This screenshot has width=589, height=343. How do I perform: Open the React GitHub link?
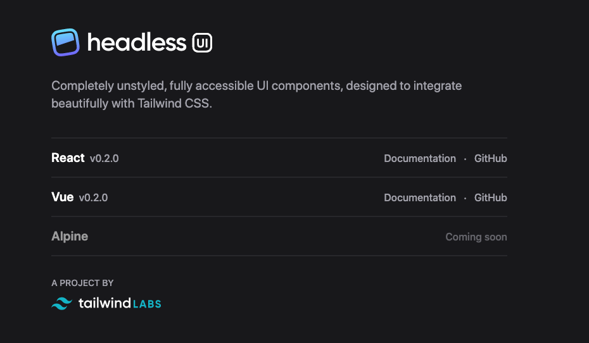click(x=491, y=158)
